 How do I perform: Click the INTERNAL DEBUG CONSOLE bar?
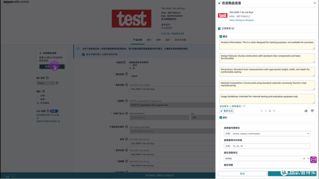click(x=159, y=175)
